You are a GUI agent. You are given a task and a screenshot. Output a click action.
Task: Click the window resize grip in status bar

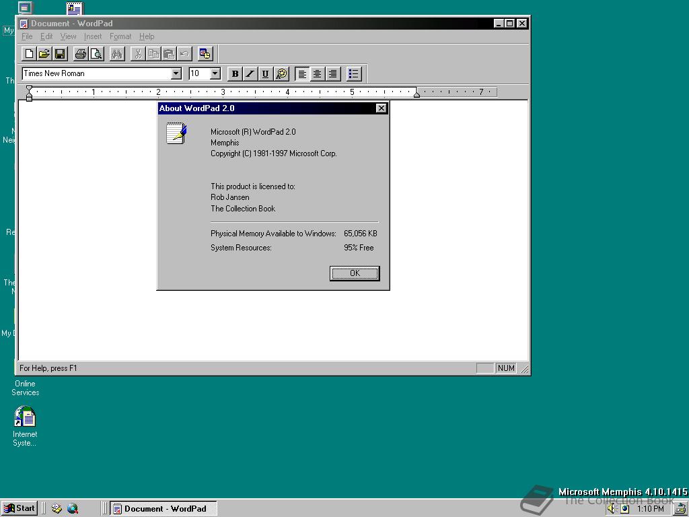coord(524,369)
